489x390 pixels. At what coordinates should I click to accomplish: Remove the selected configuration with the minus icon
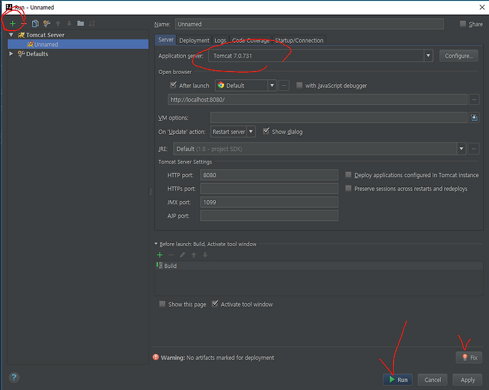[x=24, y=23]
